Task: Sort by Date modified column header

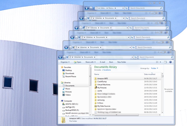Action: click(x=150, y=74)
